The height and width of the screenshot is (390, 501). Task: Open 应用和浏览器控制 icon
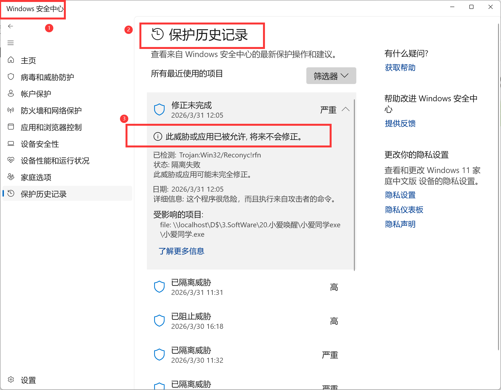(x=11, y=127)
